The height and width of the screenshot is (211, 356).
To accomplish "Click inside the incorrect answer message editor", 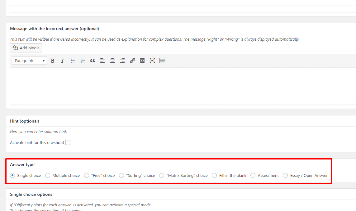I will point(183,83).
